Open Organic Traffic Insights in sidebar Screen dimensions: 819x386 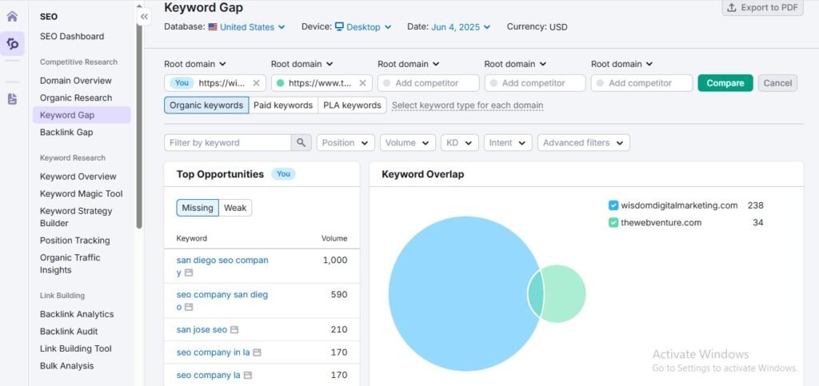pyautogui.click(x=70, y=264)
